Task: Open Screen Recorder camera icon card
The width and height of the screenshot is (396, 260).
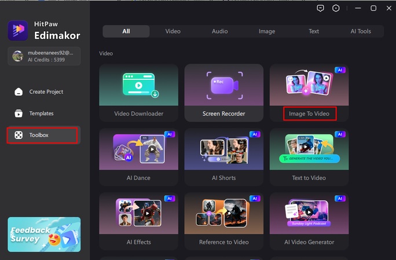Action: click(x=223, y=85)
